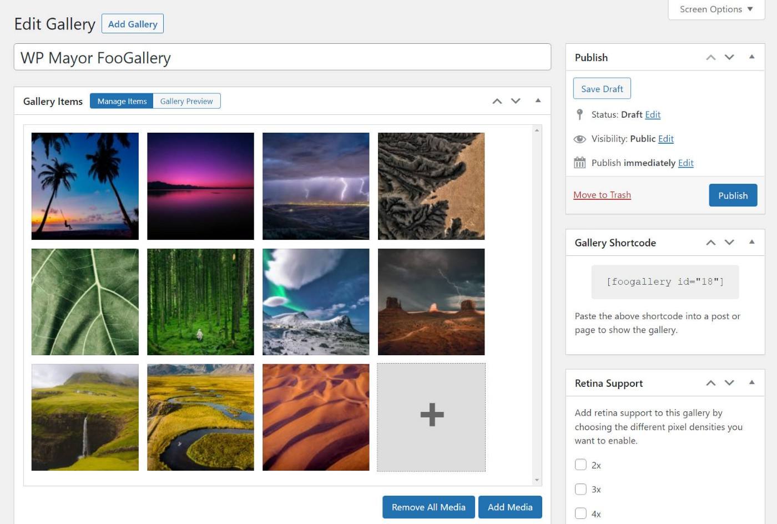
Task: Collapse the Gallery Items panel
Action: point(538,100)
